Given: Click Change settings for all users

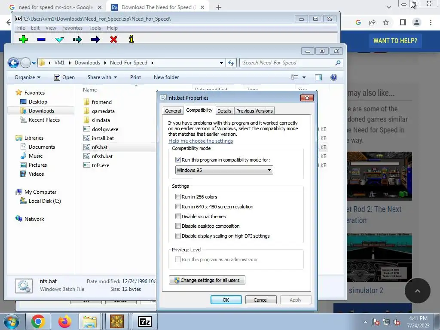Looking at the screenshot, I should click(207, 280).
